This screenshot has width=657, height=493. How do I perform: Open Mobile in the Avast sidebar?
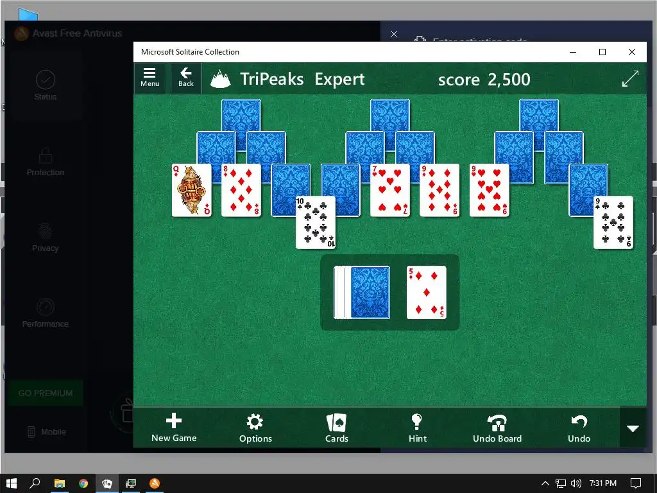click(x=46, y=432)
